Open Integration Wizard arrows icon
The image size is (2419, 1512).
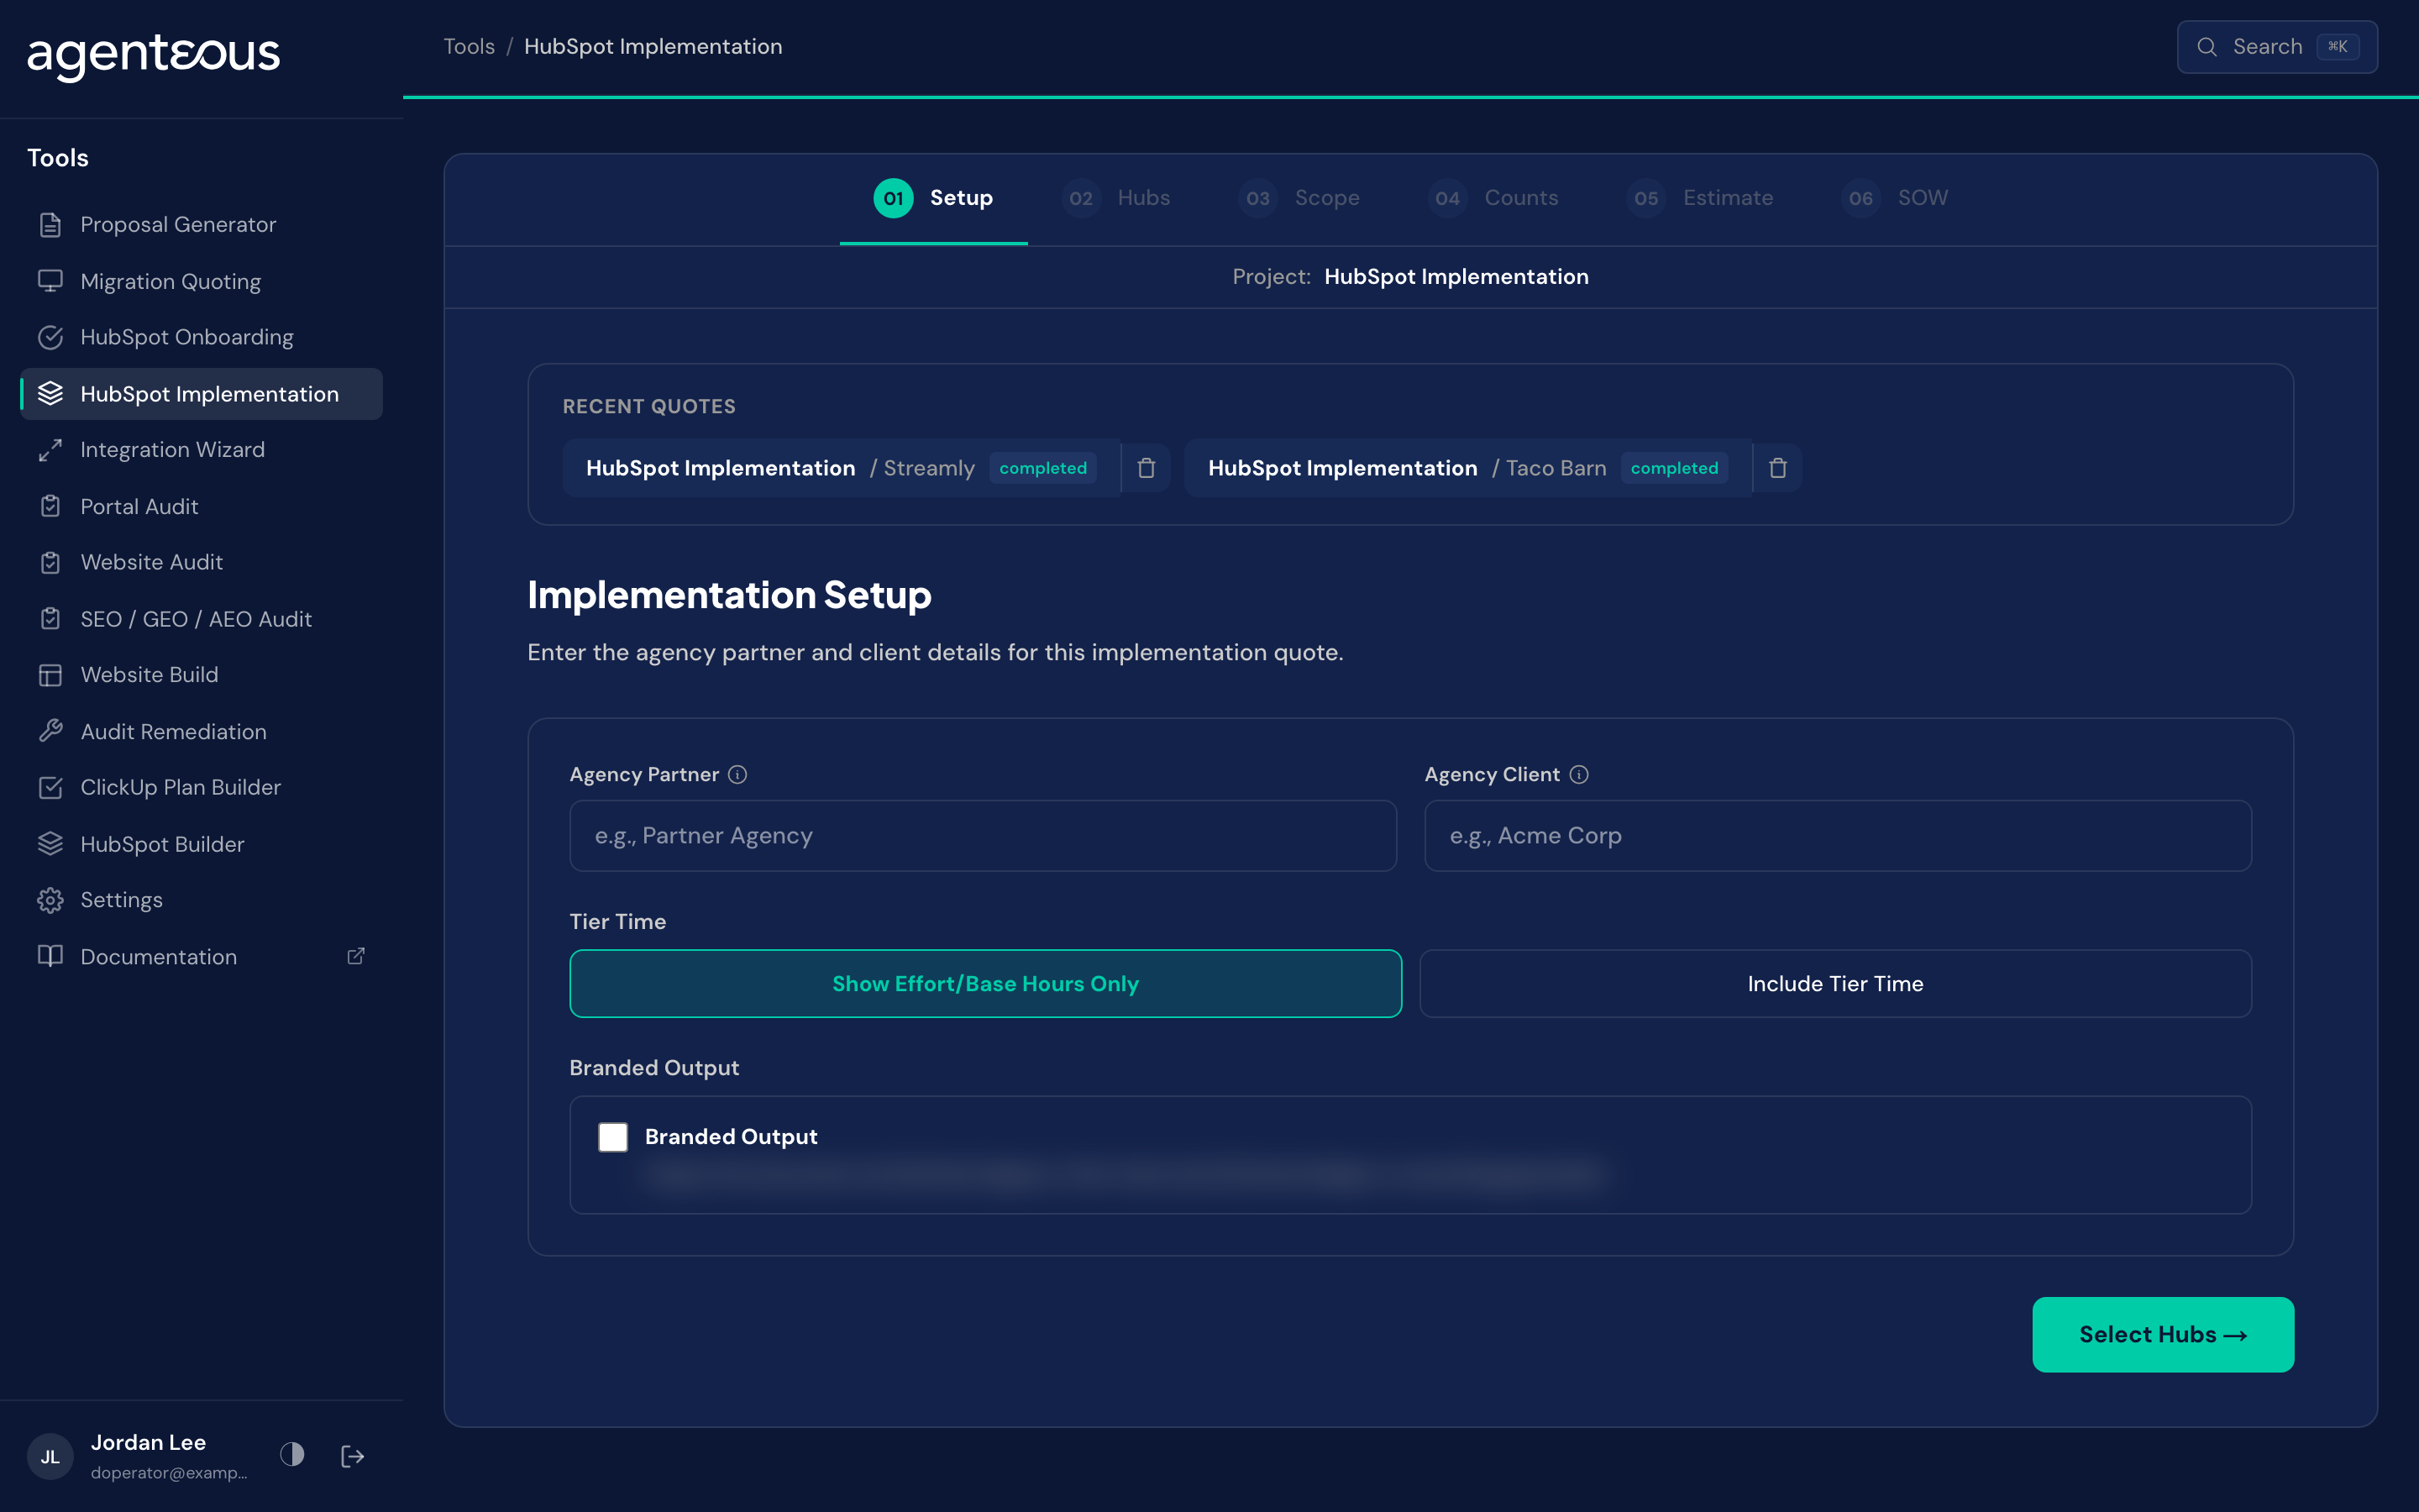pos(50,450)
